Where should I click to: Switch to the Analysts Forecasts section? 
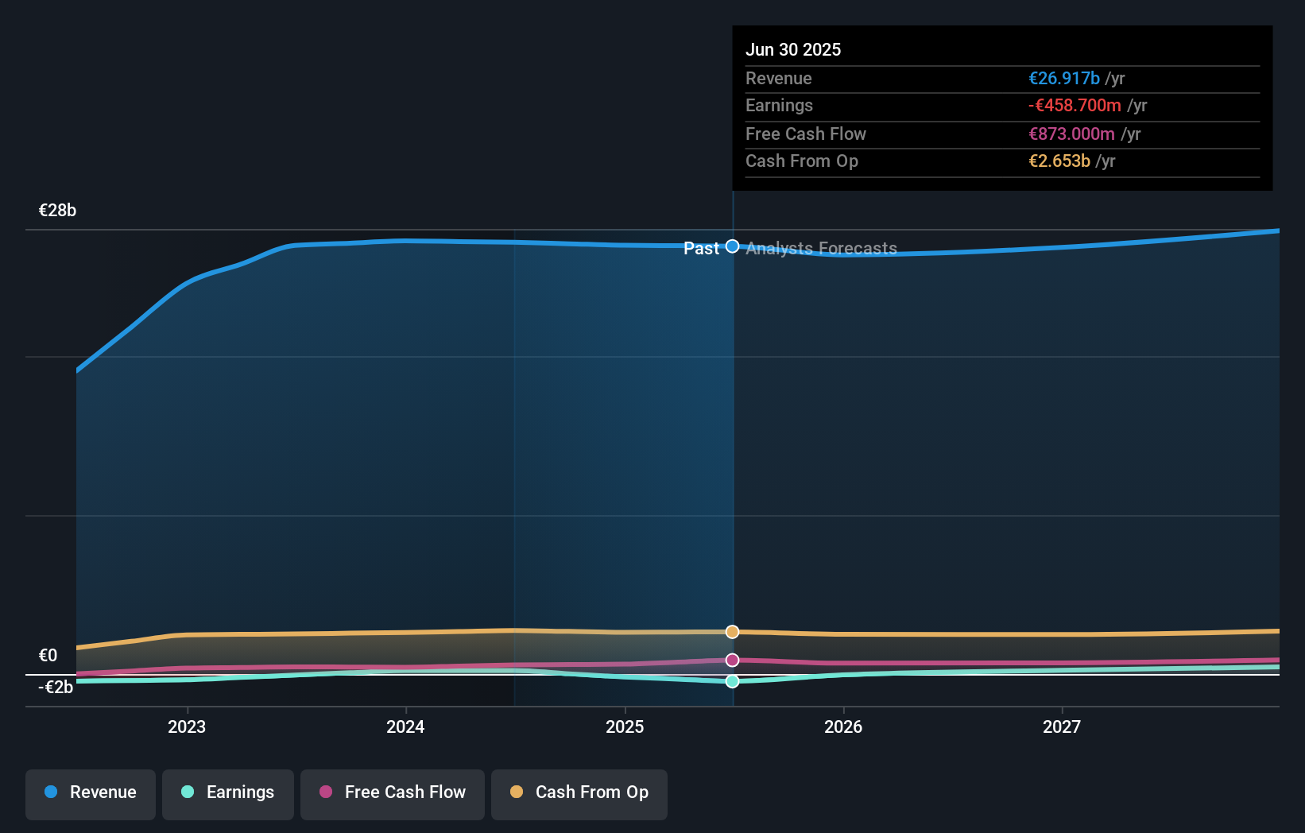pos(820,248)
